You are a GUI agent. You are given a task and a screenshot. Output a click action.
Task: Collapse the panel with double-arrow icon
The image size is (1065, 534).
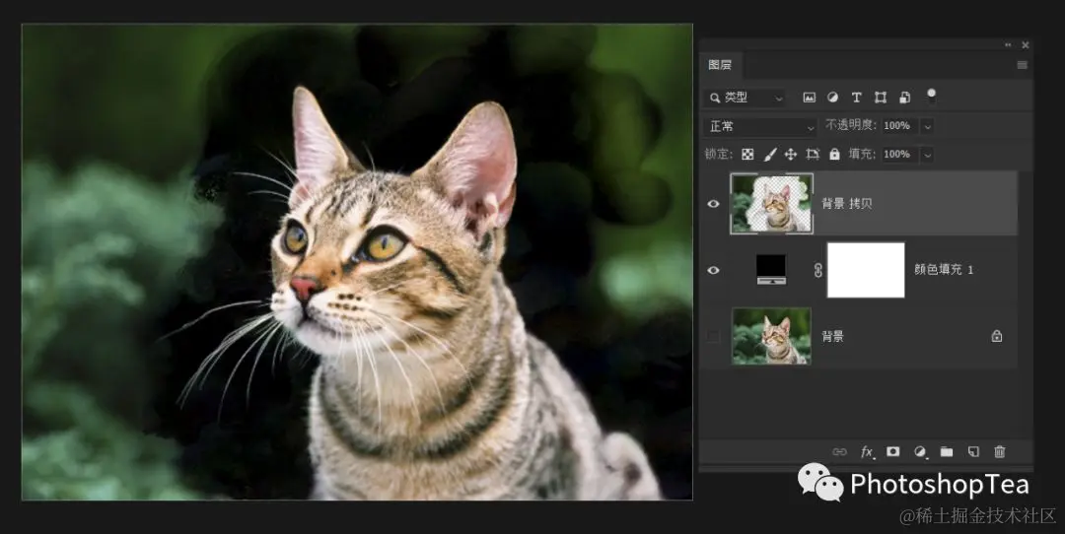pos(1008,44)
